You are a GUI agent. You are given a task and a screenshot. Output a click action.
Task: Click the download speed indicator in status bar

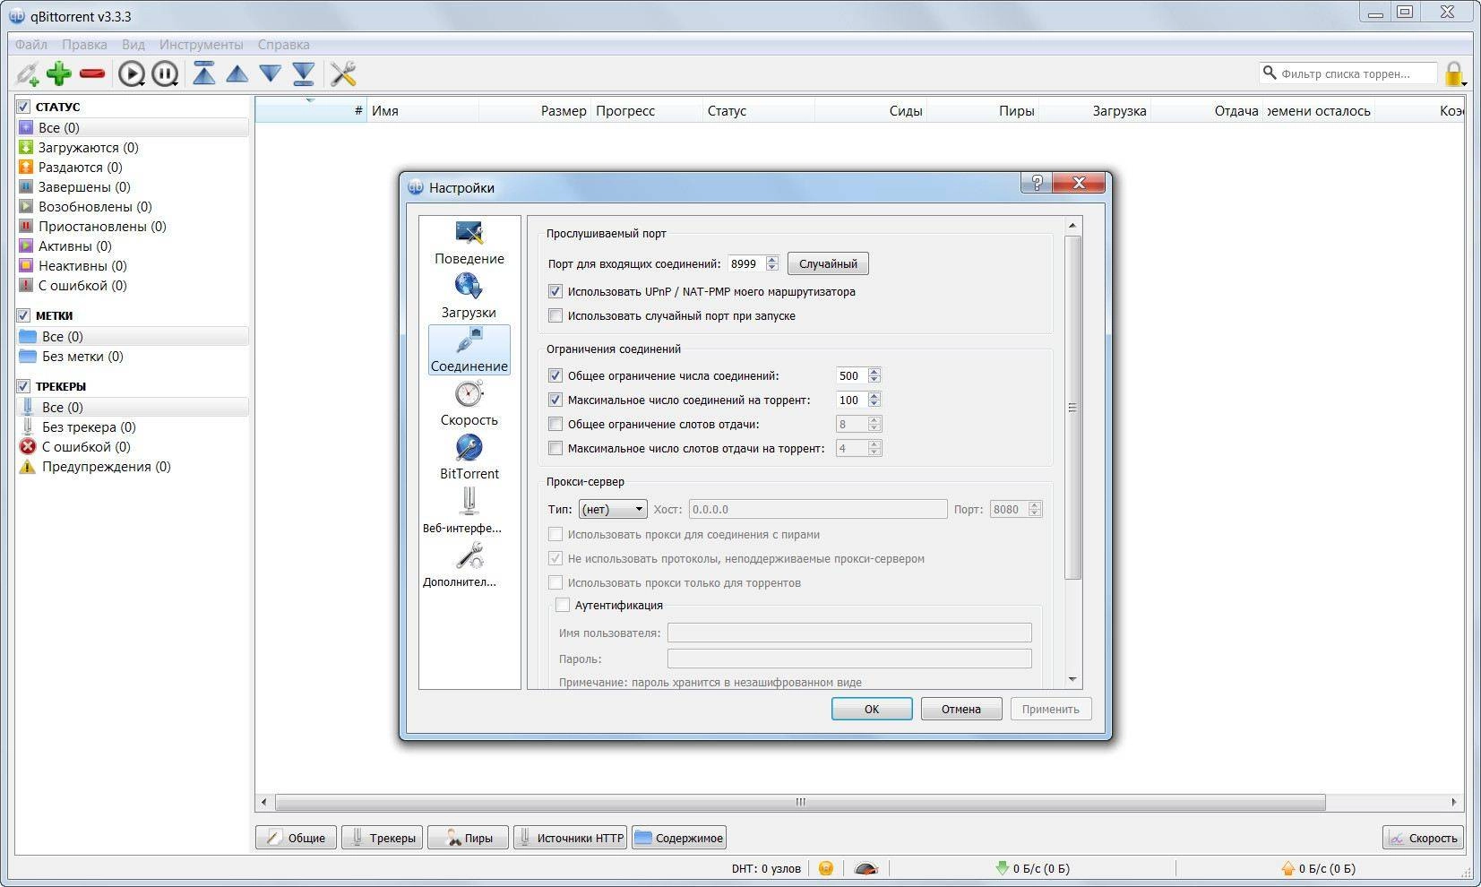1032,867
